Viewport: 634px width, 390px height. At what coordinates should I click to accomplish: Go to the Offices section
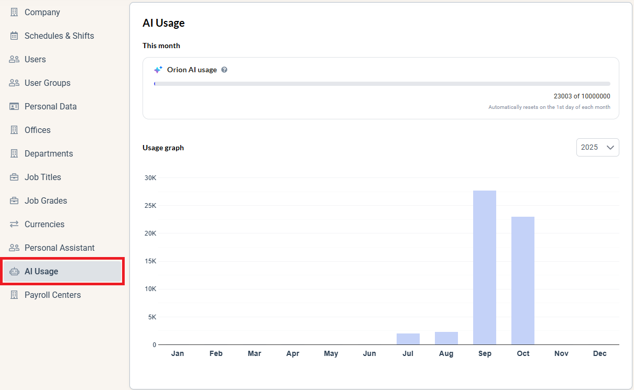37,130
